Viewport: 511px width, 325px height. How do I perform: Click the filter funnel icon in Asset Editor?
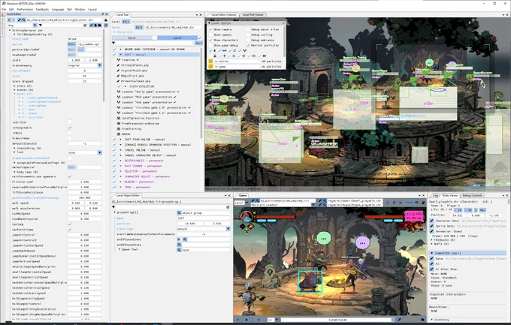(x=41, y=25)
